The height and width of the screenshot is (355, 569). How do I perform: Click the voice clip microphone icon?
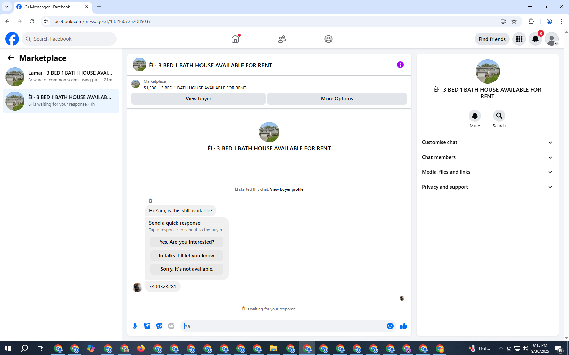[135, 326]
